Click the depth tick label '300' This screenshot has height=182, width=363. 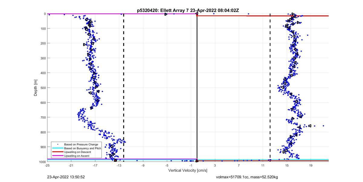[x=43, y=58]
